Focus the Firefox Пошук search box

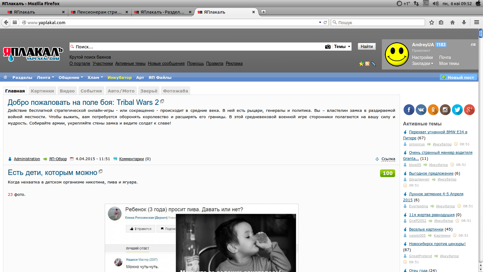378,22
